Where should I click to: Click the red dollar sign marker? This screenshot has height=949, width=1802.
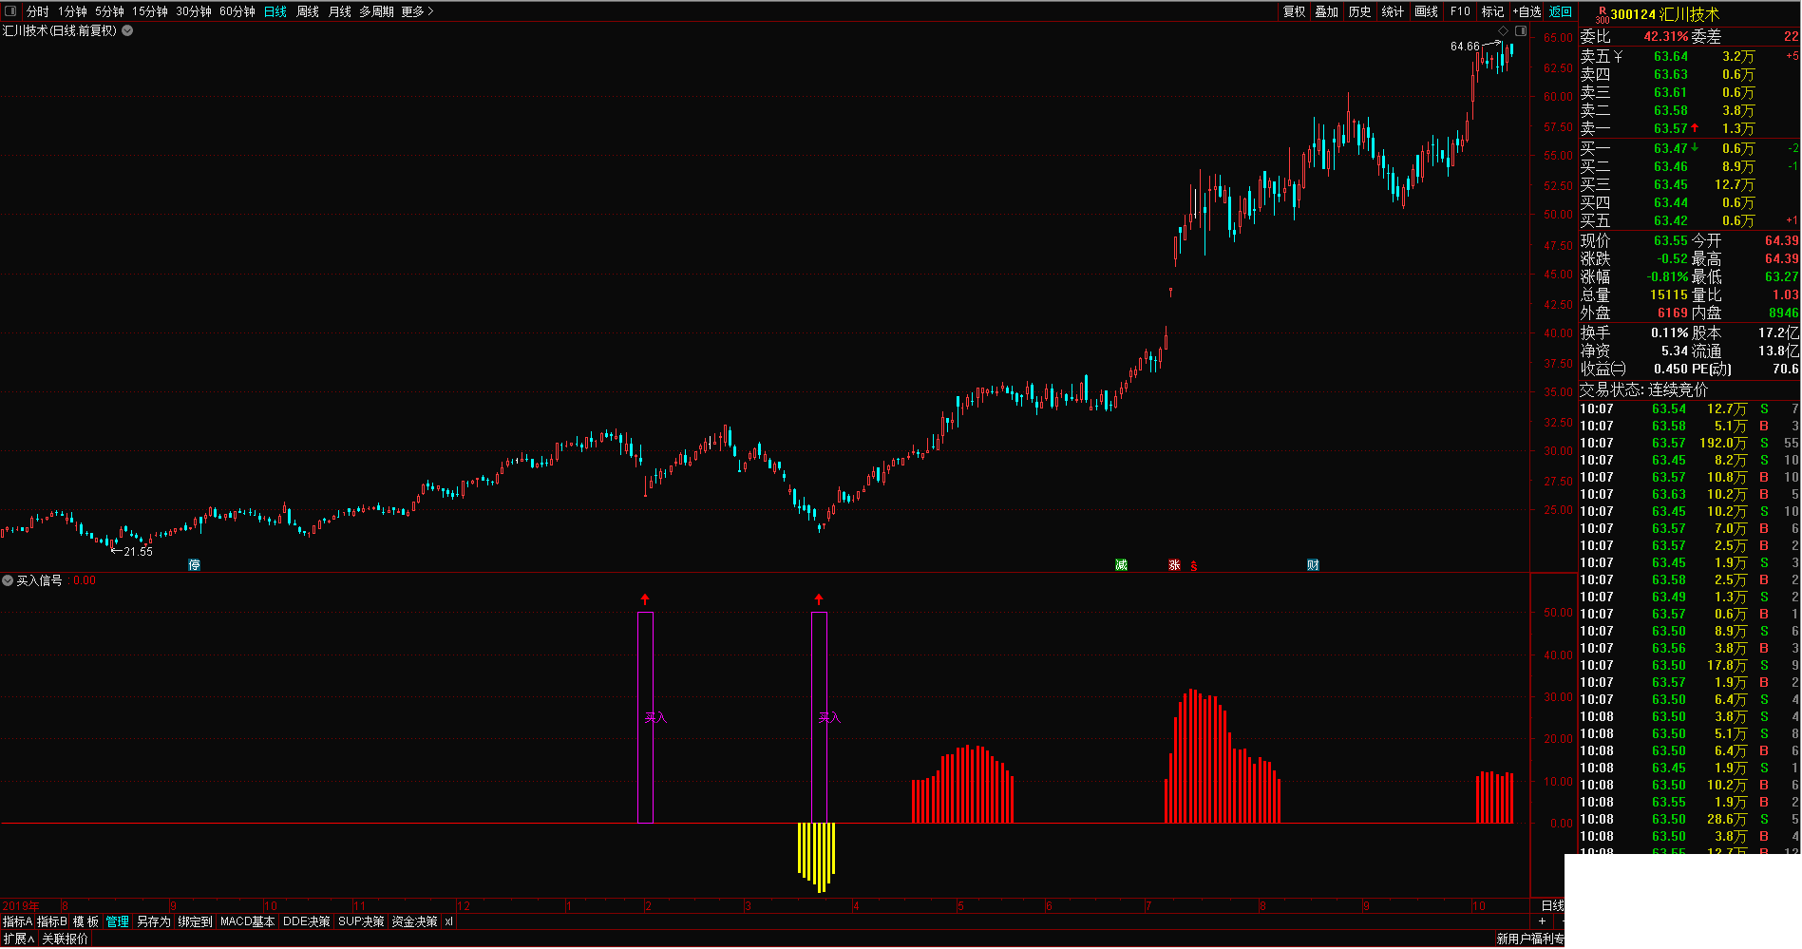(x=1194, y=566)
